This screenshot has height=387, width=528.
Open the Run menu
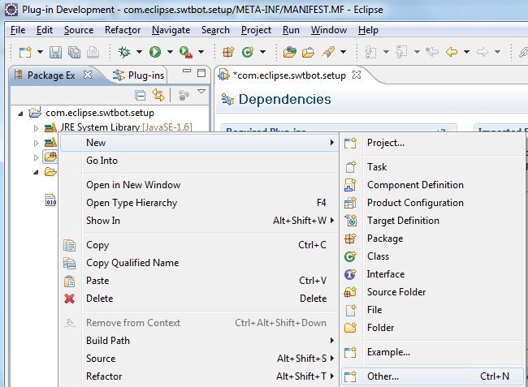click(291, 30)
